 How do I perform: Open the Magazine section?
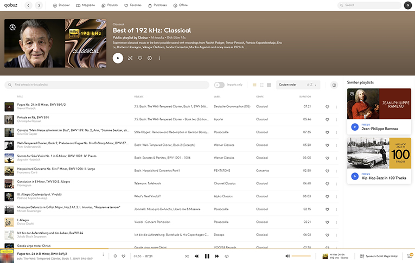point(85,5)
